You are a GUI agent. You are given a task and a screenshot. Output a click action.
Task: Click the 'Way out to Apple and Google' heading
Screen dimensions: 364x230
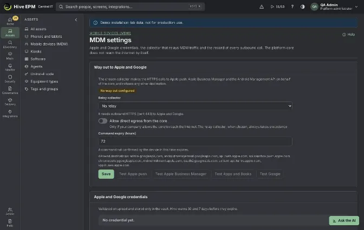click(120, 67)
